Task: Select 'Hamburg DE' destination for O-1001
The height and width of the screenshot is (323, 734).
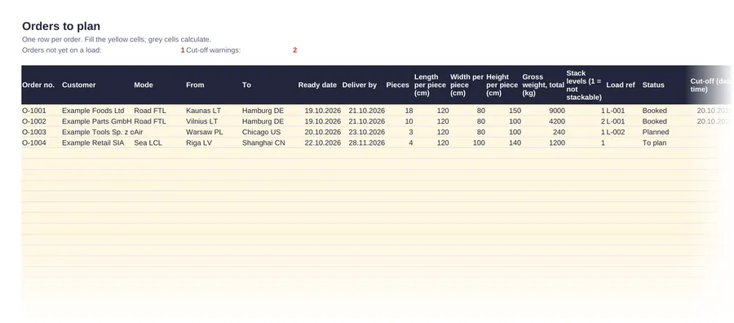Action: (x=263, y=111)
